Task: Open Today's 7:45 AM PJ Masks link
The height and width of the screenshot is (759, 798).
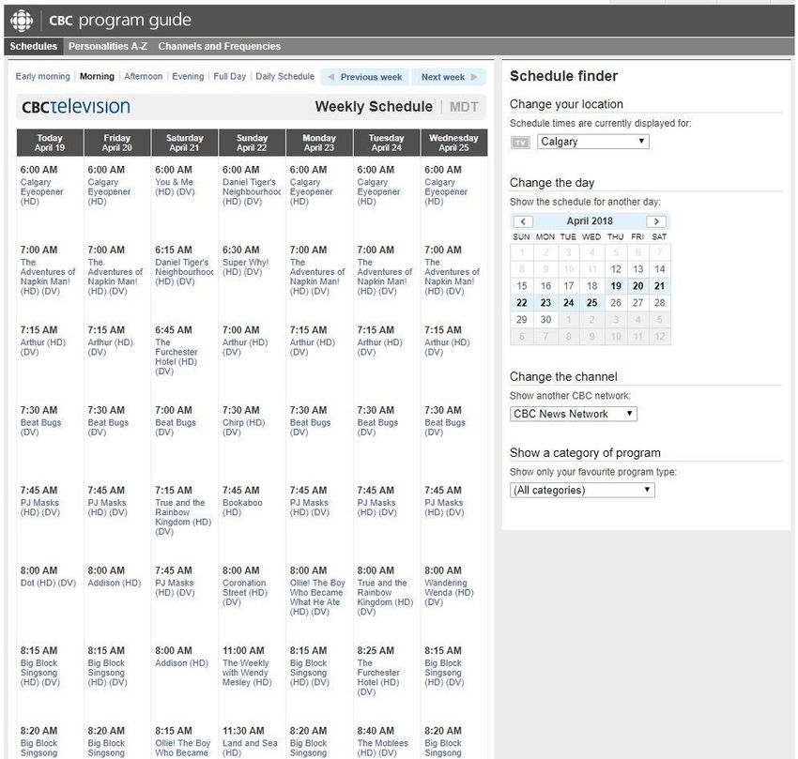Action: [x=39, y=508]
